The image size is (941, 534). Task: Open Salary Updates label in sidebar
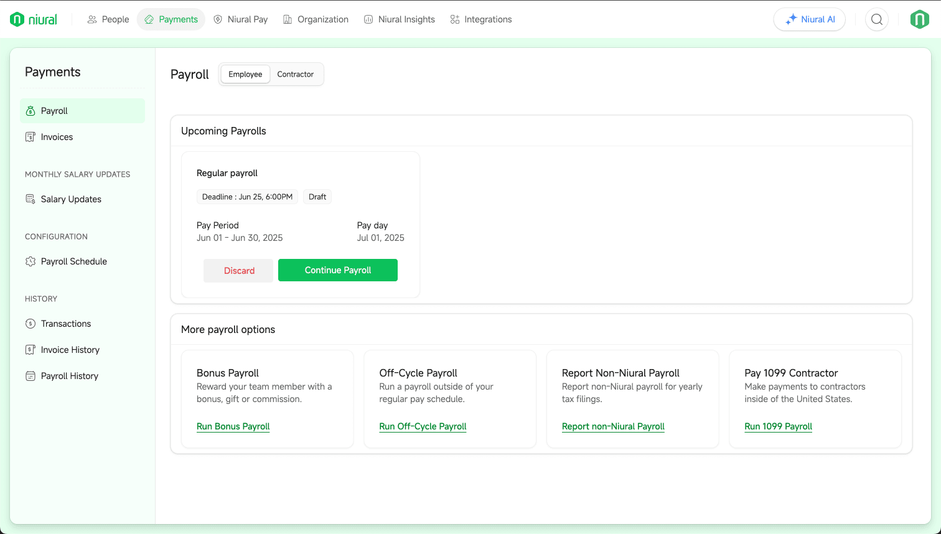tap(71, 199)
